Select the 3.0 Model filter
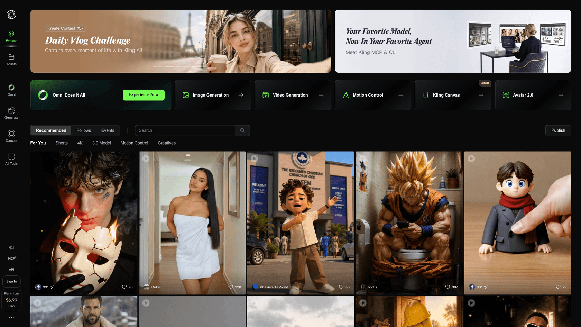The image size is (581, 327). pos(102,143)
